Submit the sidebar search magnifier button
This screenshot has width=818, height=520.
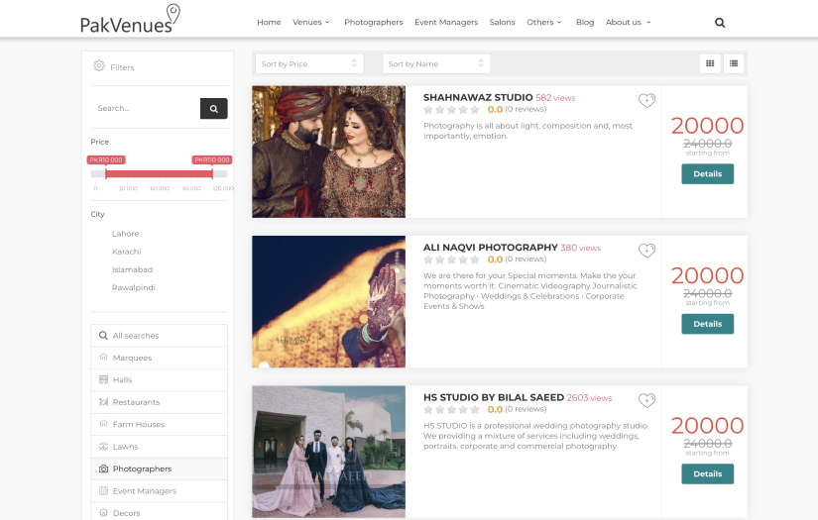click(213, 108)
